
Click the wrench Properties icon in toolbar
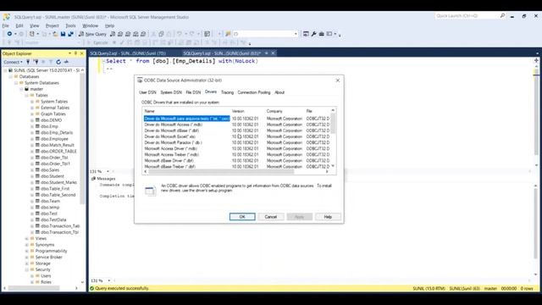point(314,34)
